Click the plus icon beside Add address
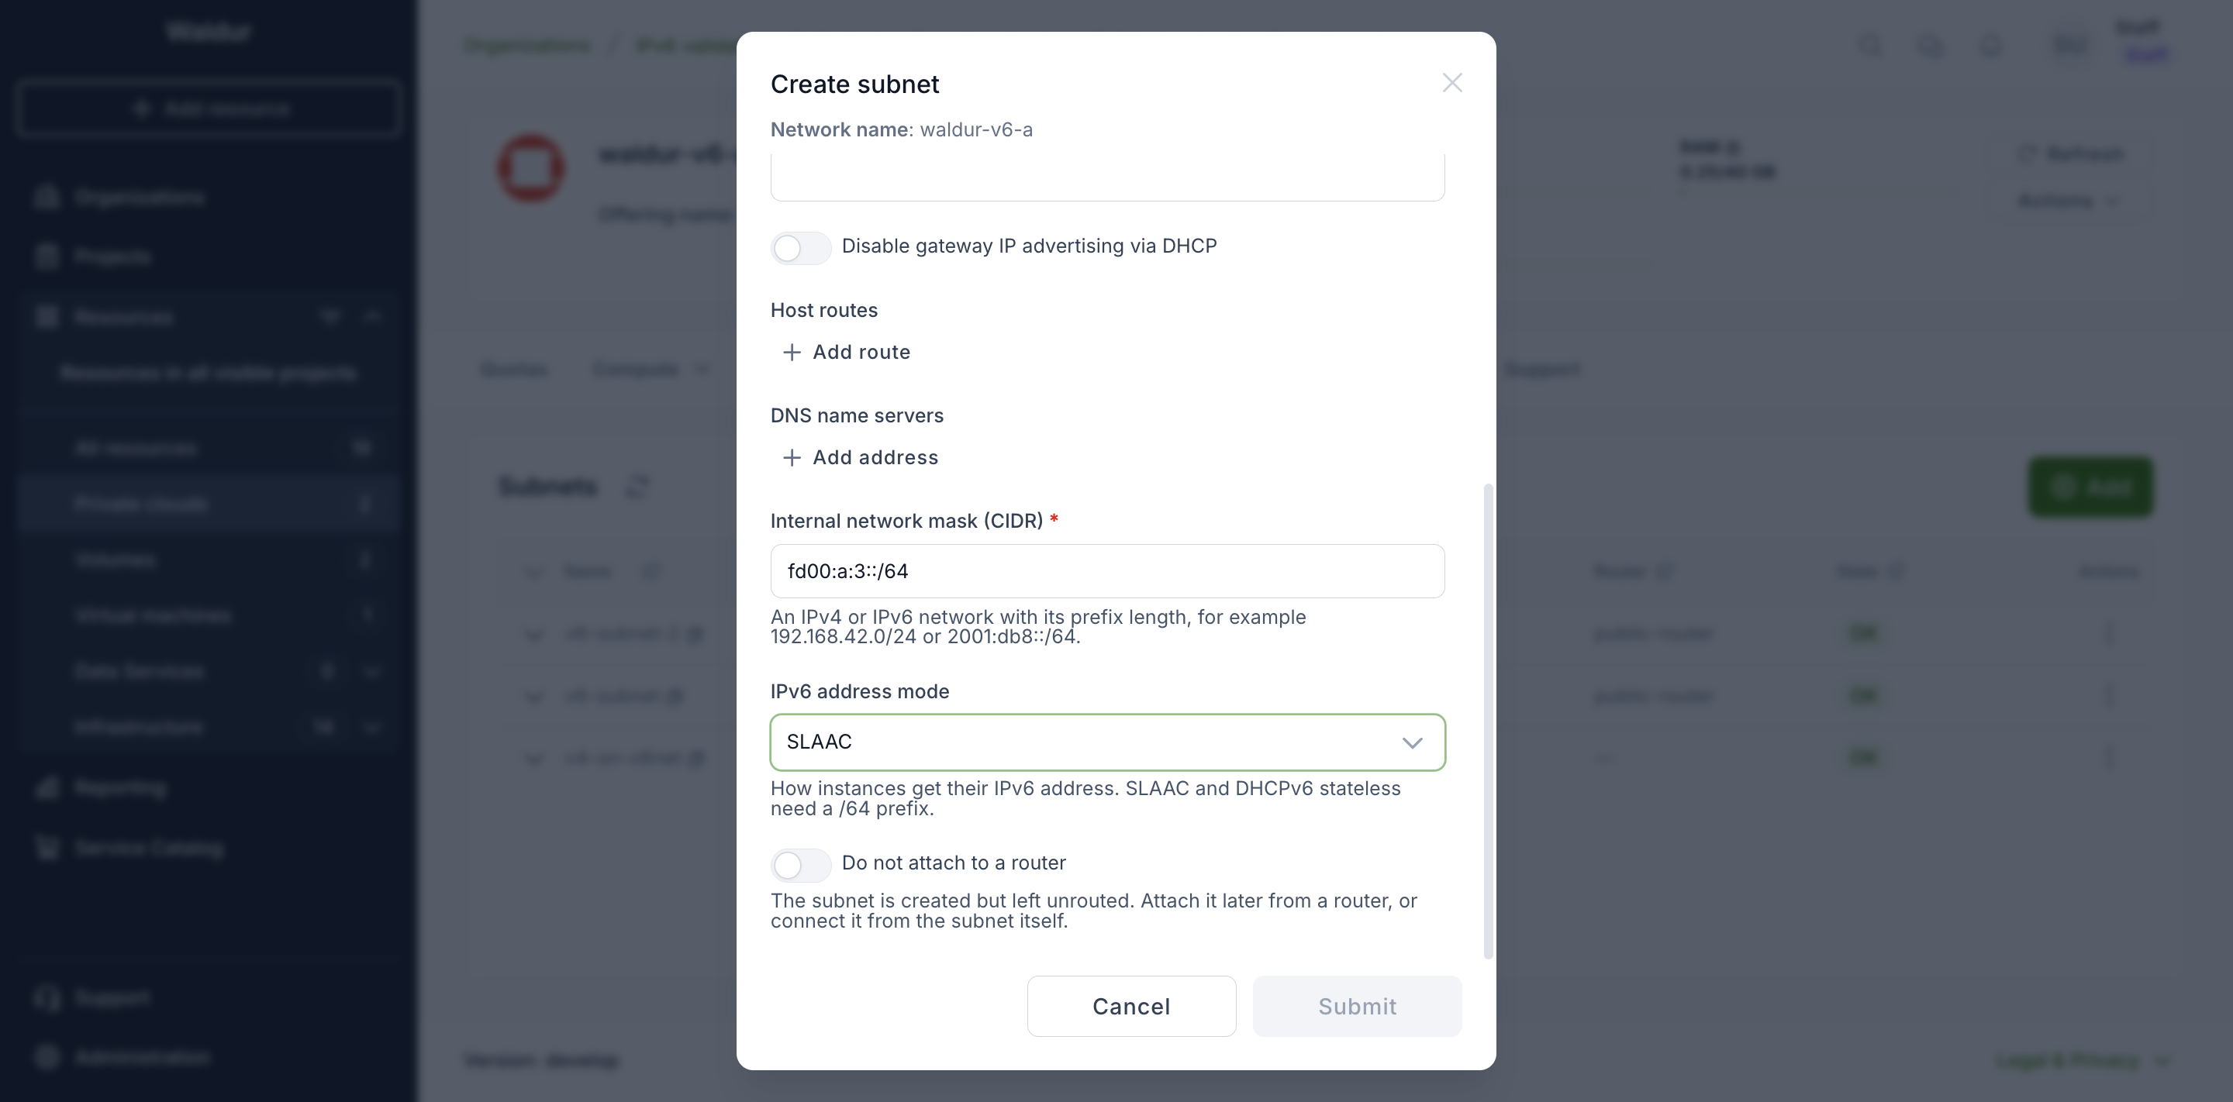 click(x=792, y=457)
